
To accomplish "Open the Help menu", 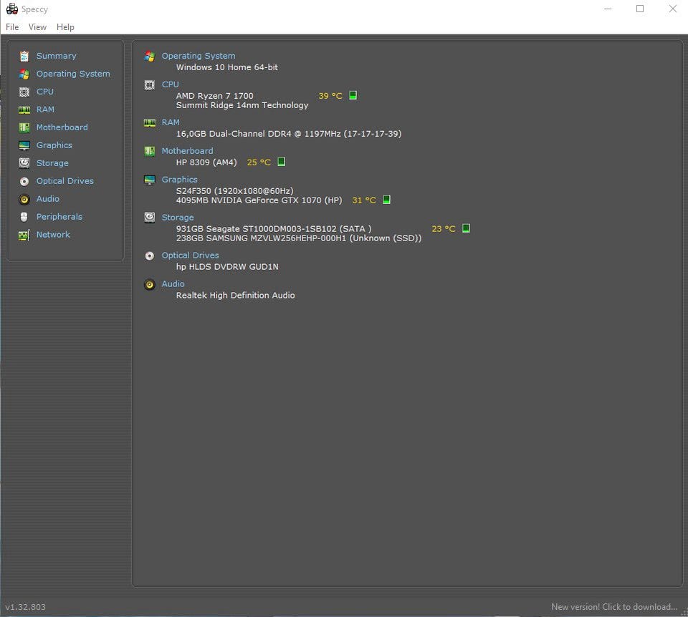I will point(65,27).
